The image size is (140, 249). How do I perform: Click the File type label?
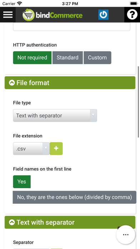[22, 103]
